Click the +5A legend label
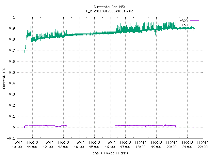The height and width of the screenshot is (156, 209). (185, 25)
